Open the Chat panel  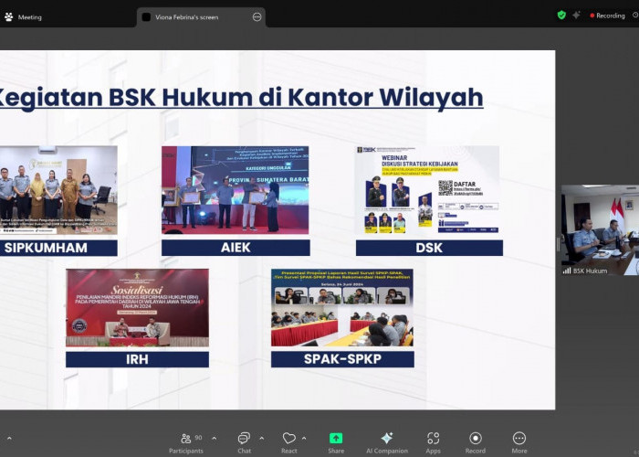pyautogui.click(x=244, y=443)
